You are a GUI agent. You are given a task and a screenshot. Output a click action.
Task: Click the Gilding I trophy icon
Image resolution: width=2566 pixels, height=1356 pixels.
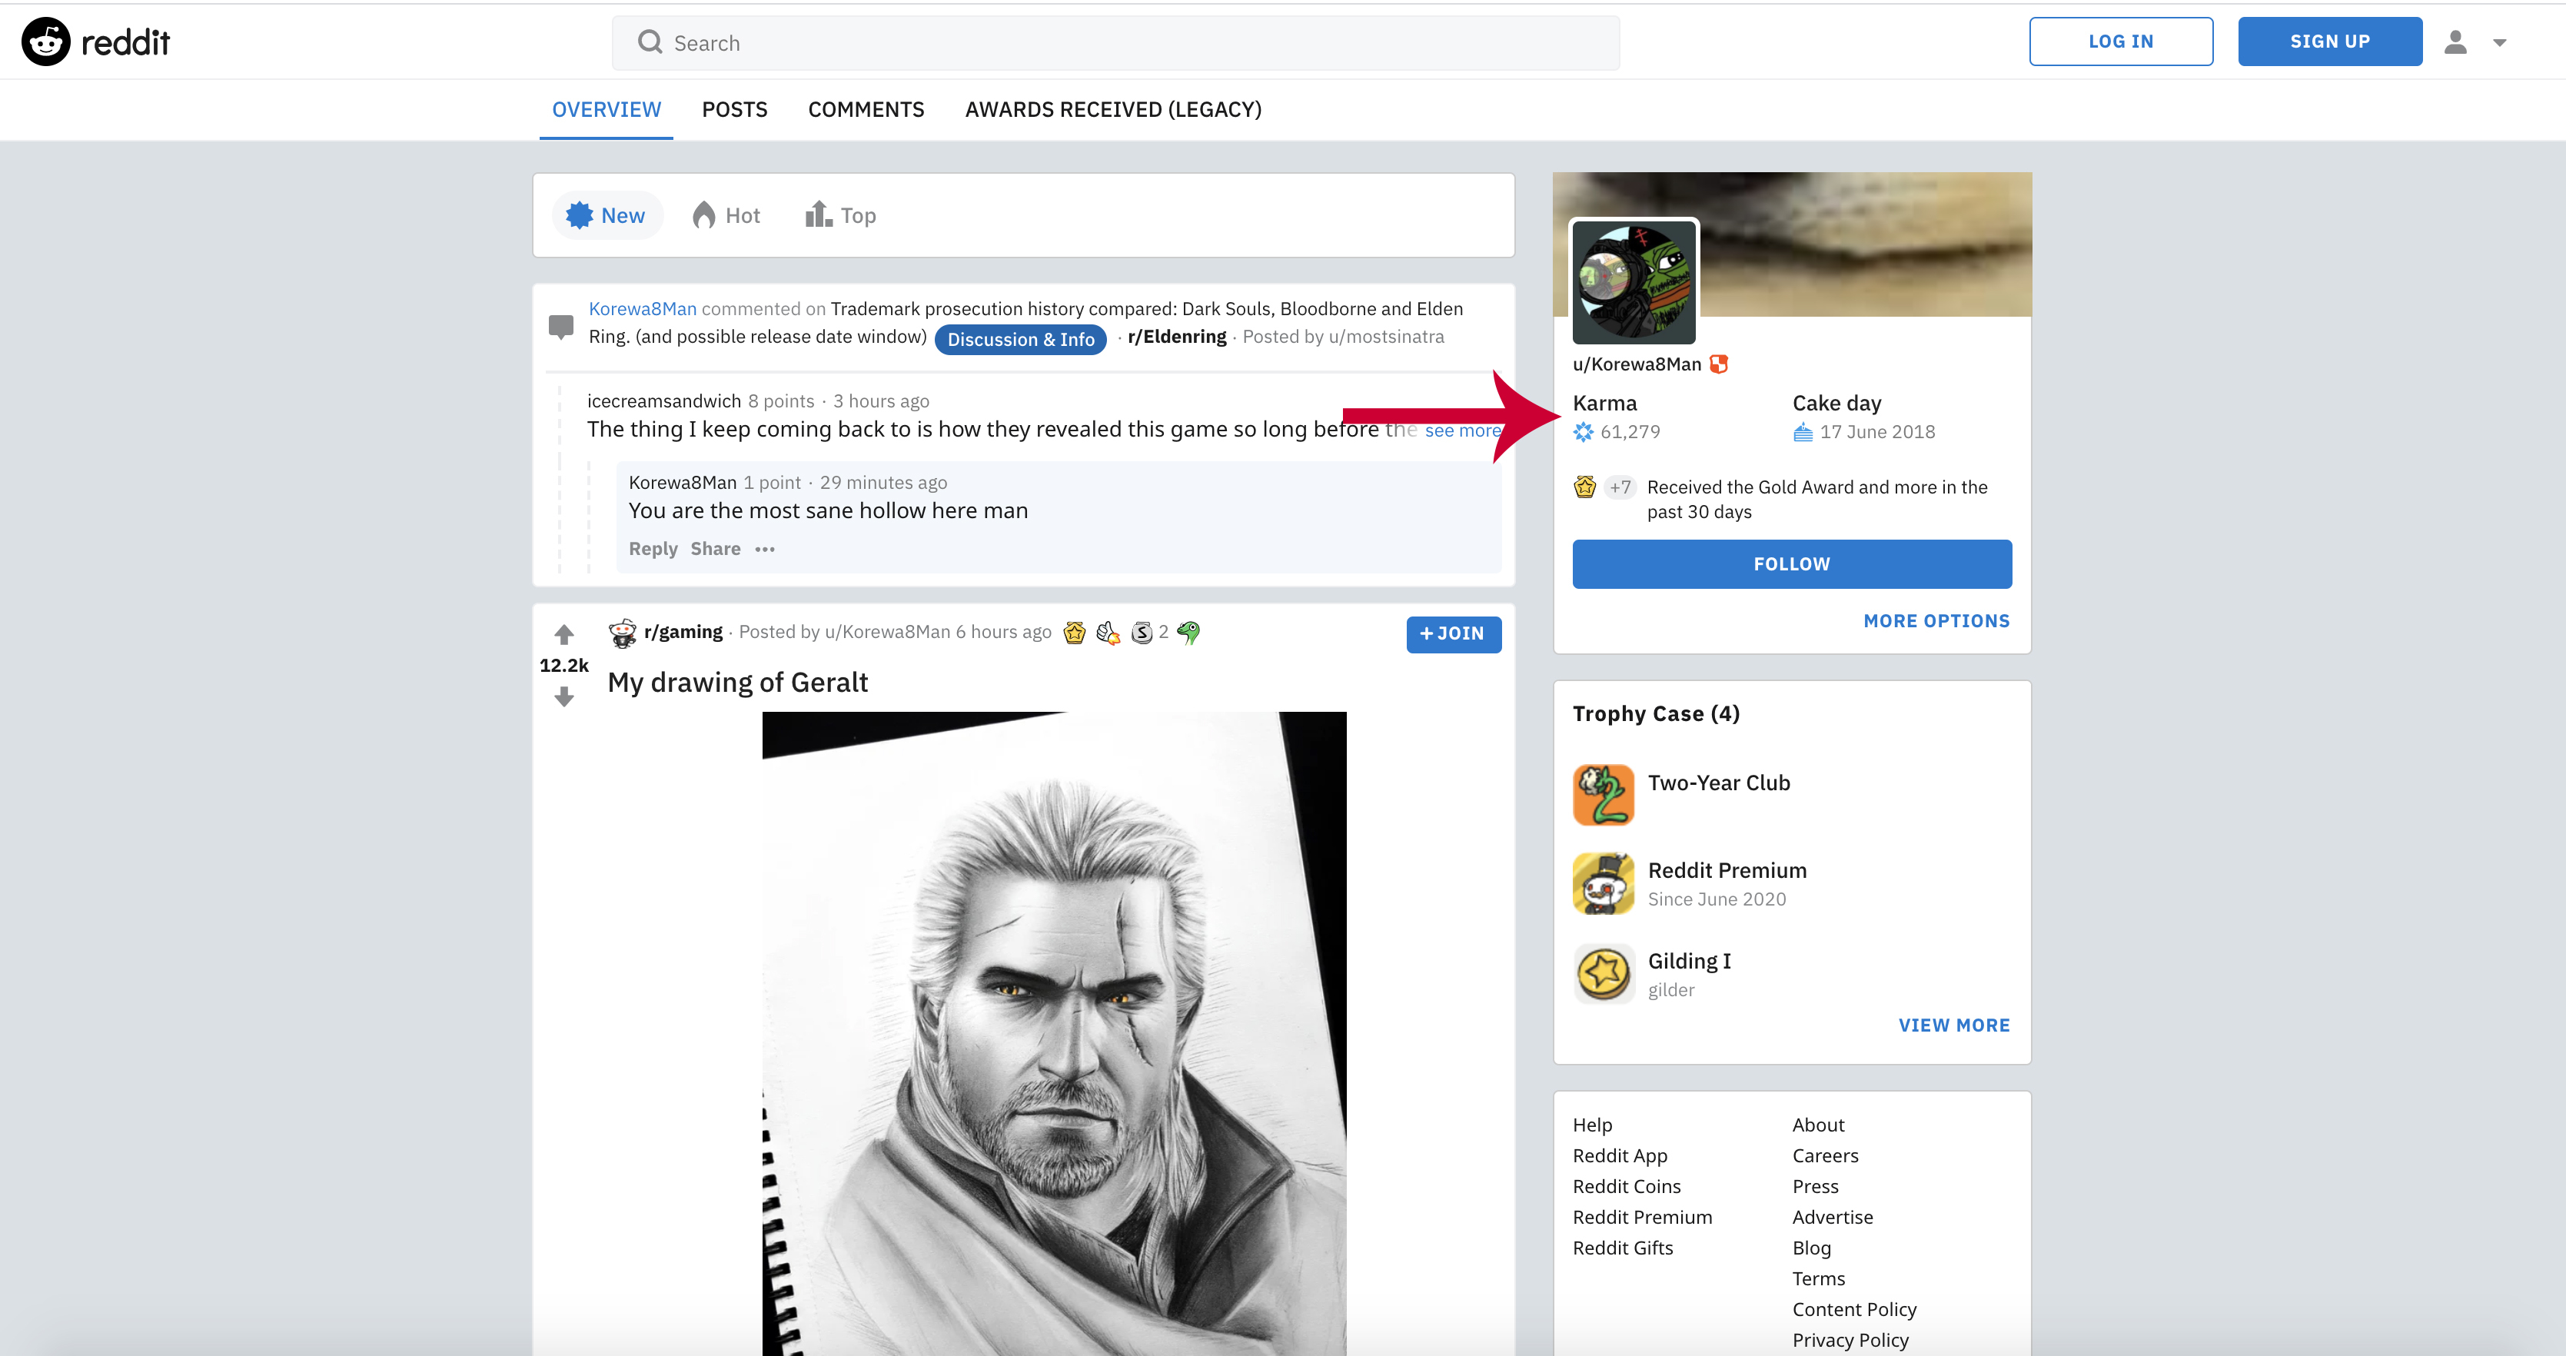1603,973
